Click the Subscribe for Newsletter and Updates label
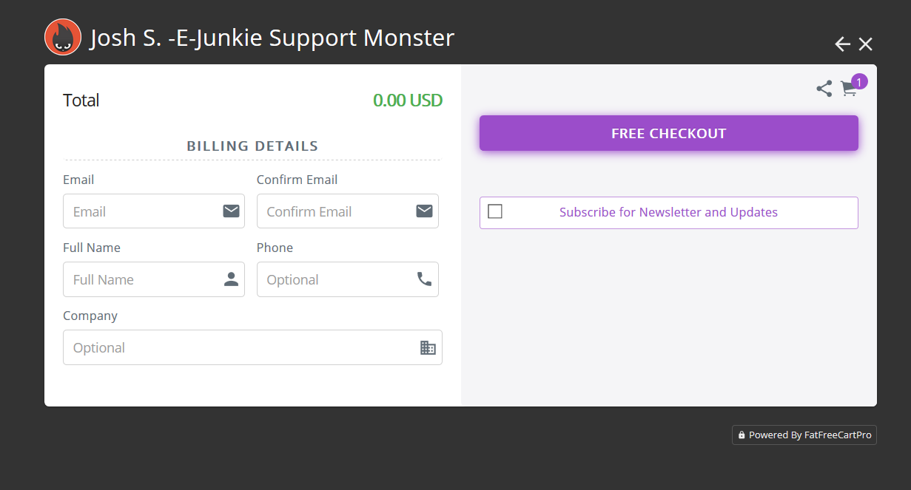 [668, 212]
